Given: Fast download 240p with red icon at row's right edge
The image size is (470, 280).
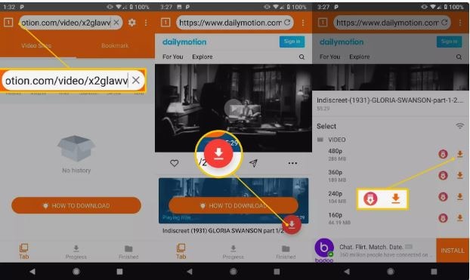Looking at the screenshot, I should [443, 197].
